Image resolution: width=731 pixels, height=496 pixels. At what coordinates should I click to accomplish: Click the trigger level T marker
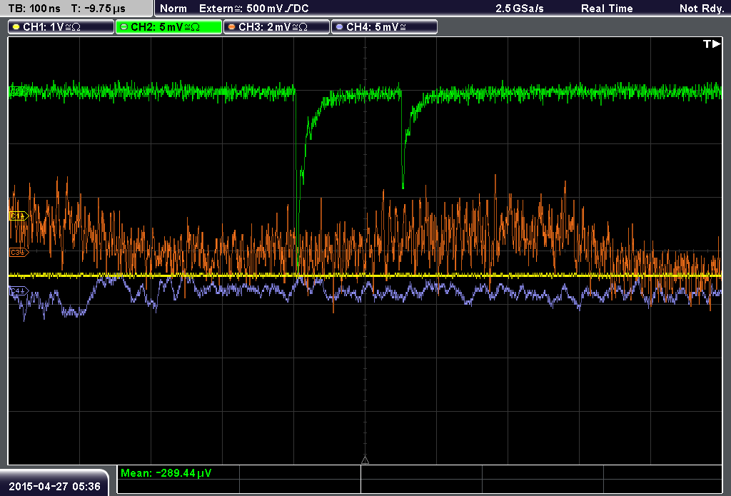point(712,44)
